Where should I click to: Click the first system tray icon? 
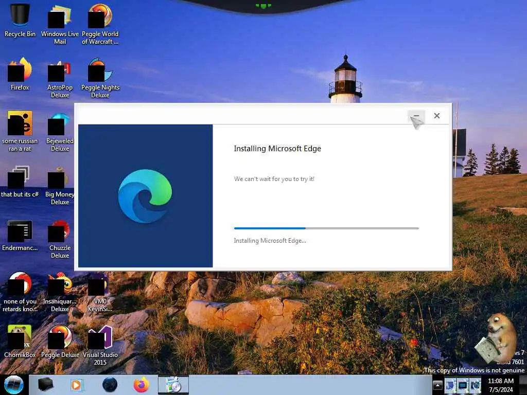(x=450, y=385)
